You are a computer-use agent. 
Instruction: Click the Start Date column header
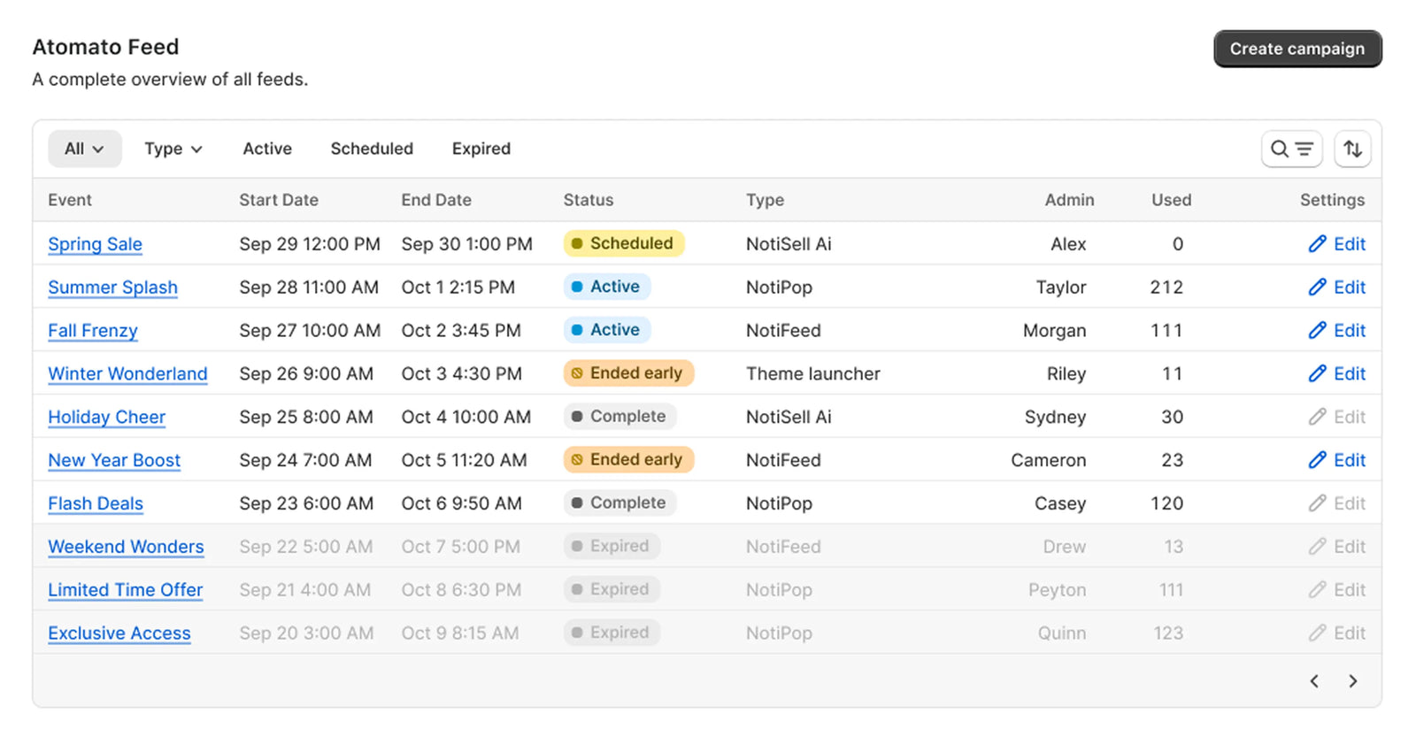point(279,200)
